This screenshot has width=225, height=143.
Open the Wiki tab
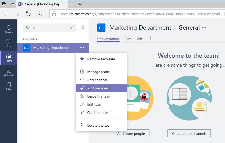pyautogui.click(x=140, y=39)
